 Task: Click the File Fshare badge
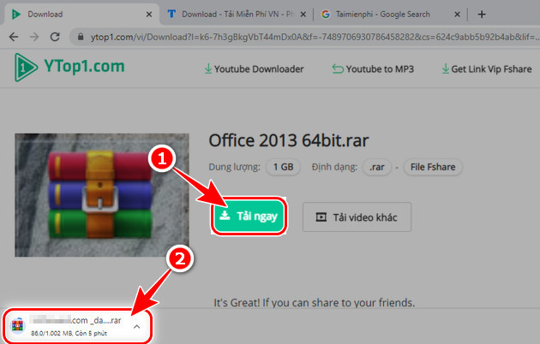(x=433, y=167)
